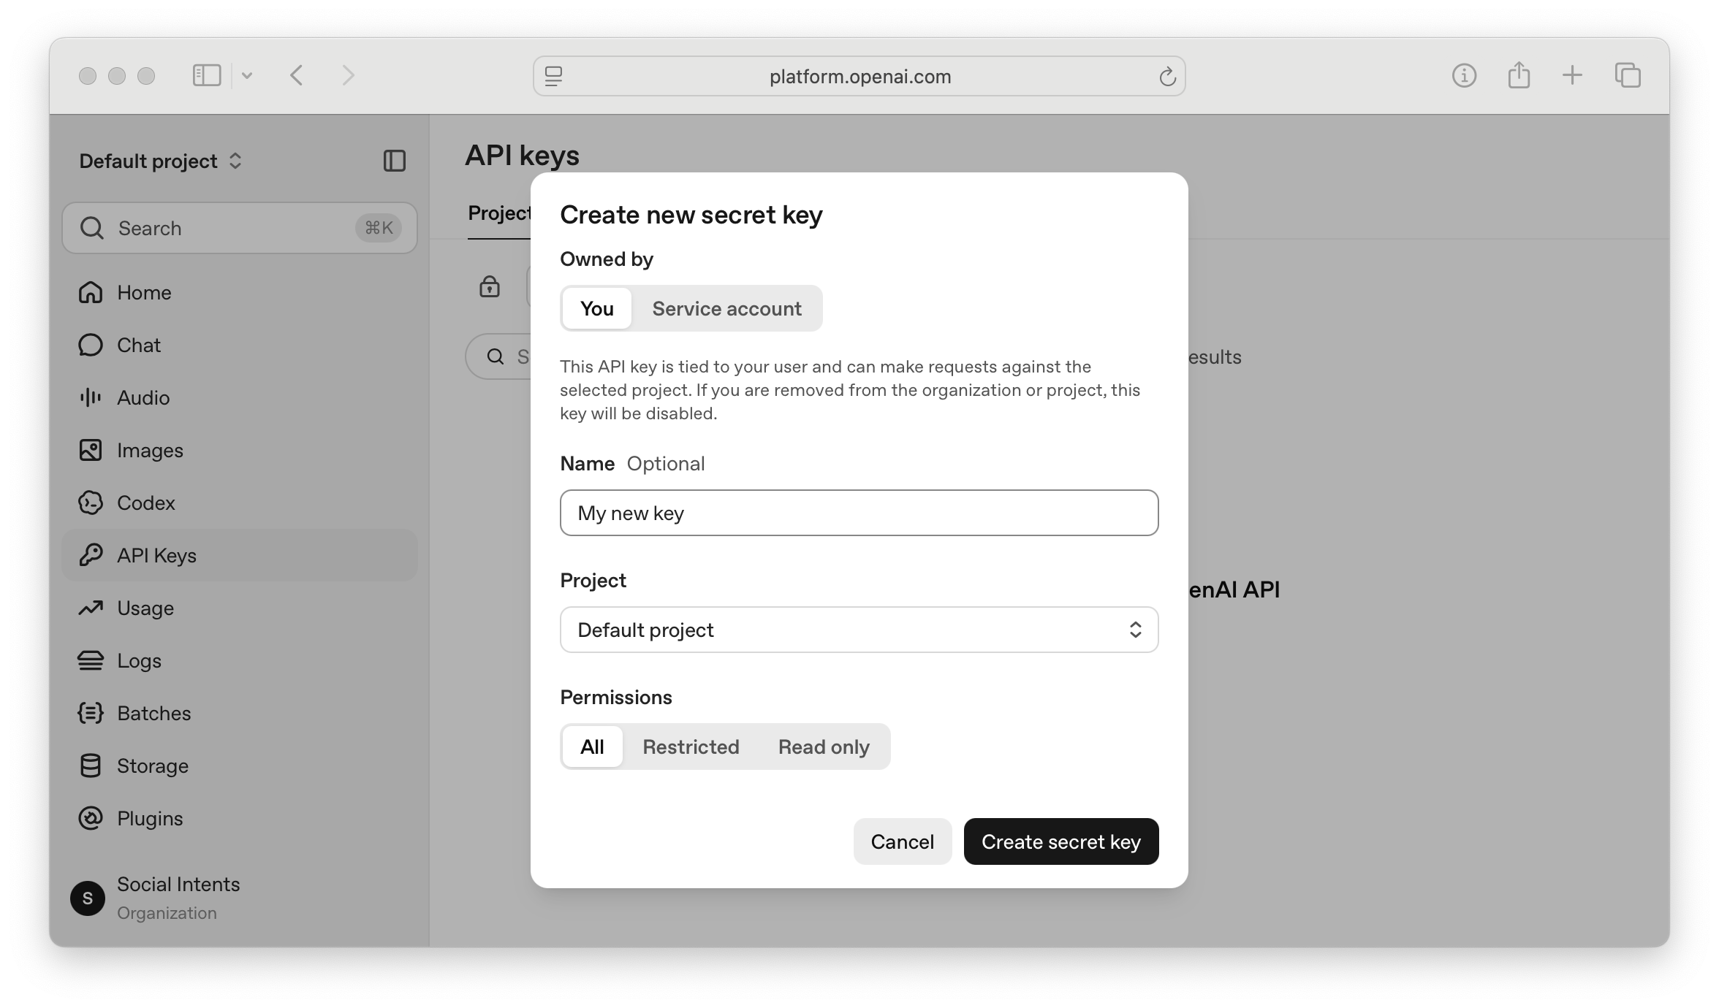Open Images from the sidebar
Screen dimensions: 1719x1008
[x=240, y=450]
